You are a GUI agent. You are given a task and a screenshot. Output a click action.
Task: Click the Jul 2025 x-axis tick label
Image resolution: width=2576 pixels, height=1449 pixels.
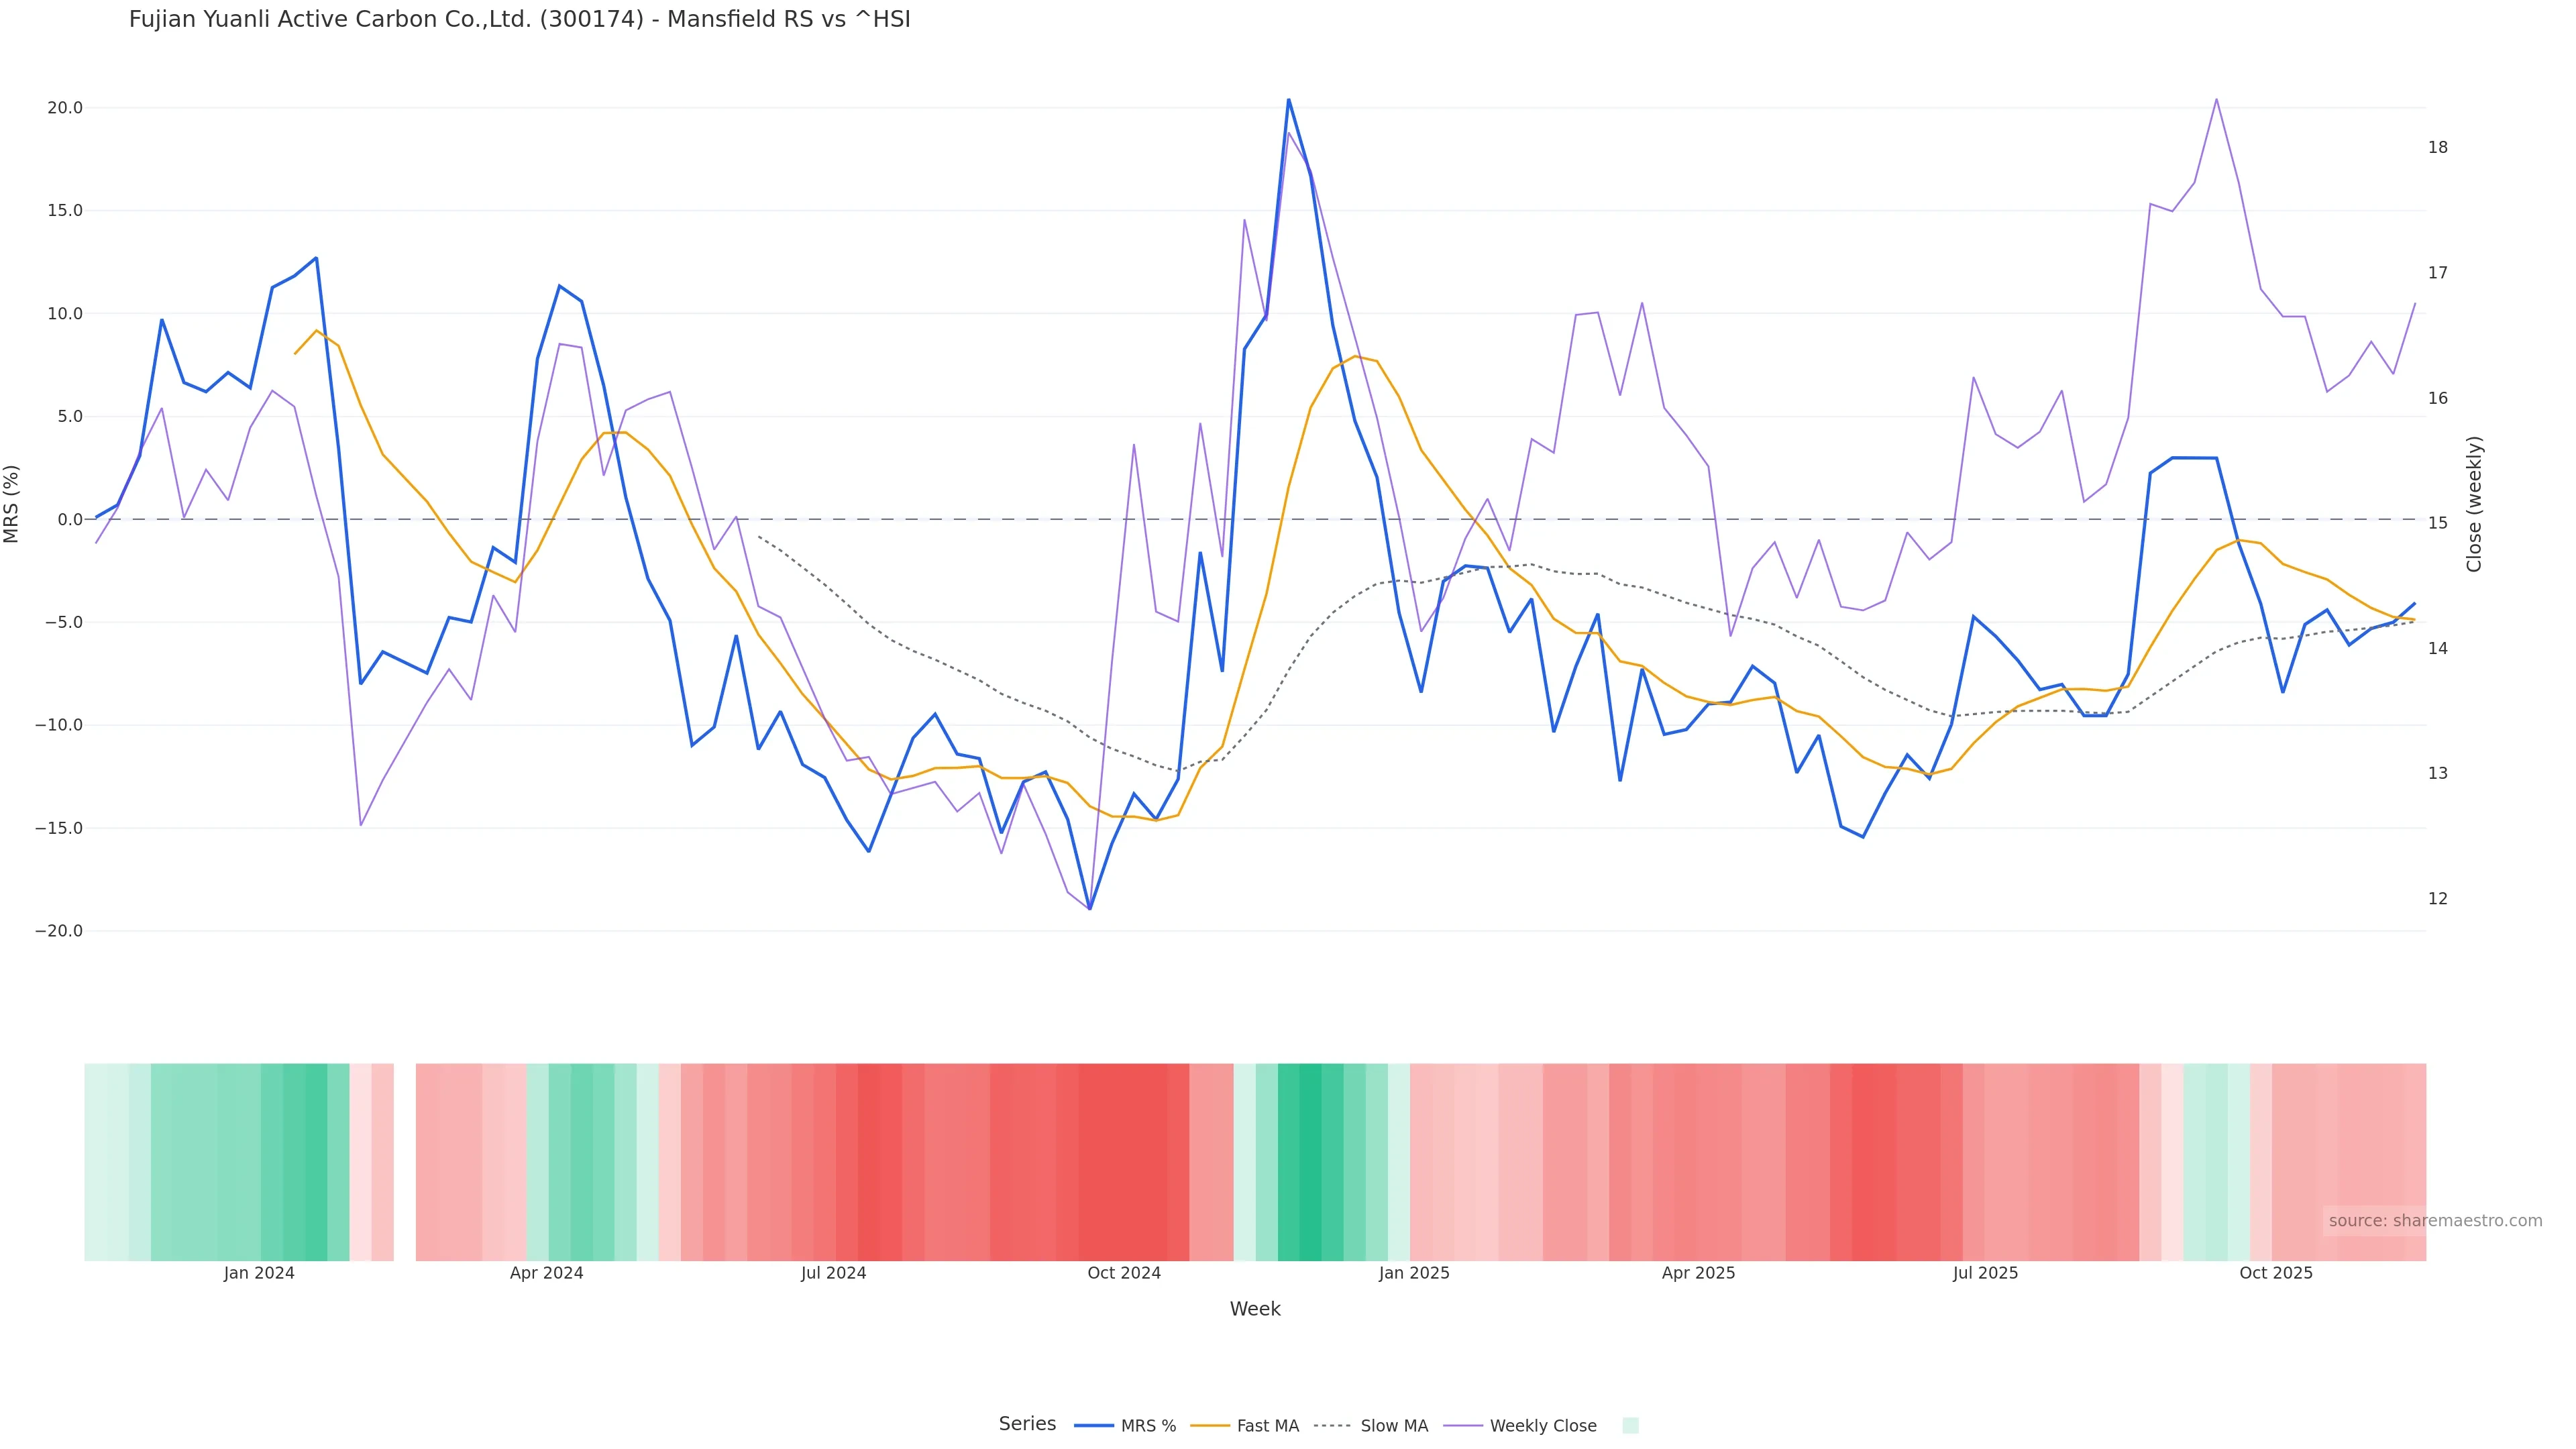[1985, 1273]
